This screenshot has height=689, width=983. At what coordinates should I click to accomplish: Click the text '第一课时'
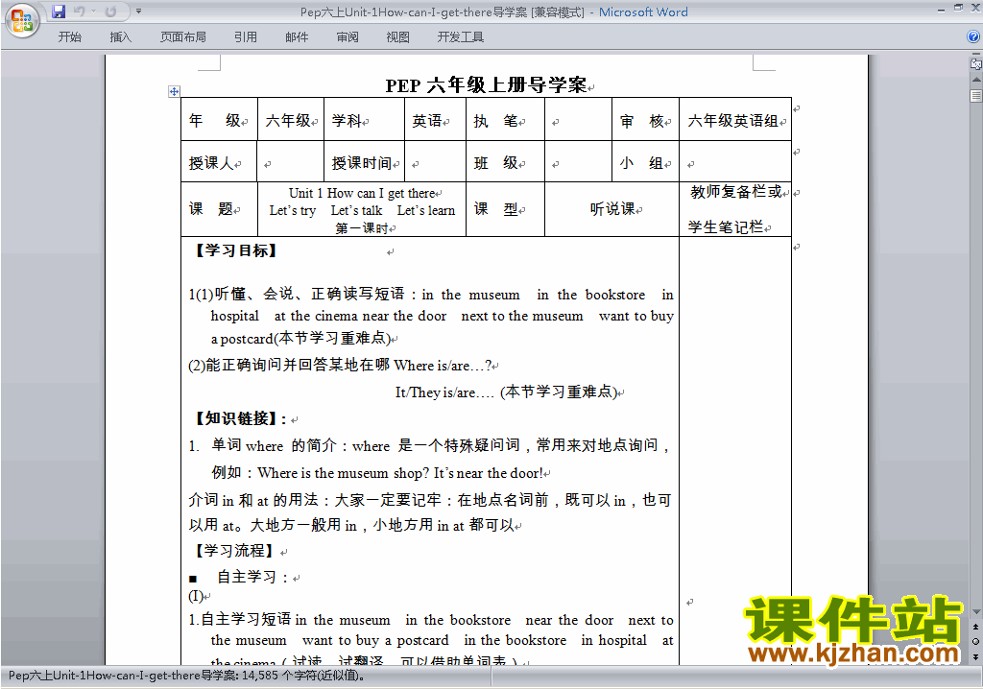(x=361, y=228)
